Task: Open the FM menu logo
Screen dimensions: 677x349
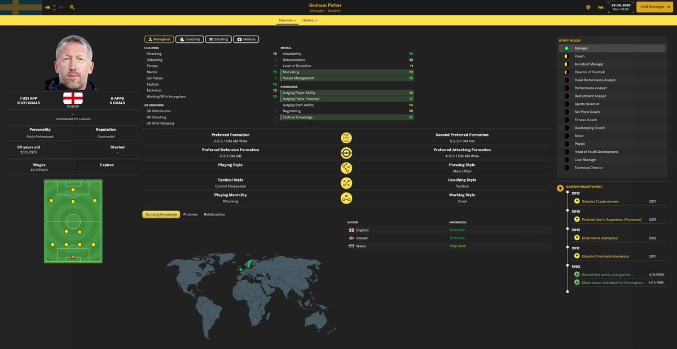Action: (601, 7)
